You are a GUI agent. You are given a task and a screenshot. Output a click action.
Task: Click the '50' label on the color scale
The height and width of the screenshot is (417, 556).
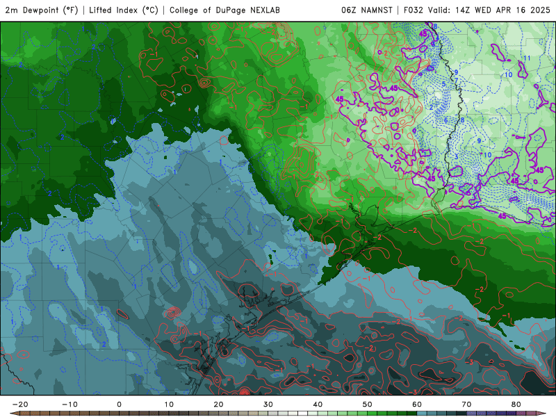(368, 404)
